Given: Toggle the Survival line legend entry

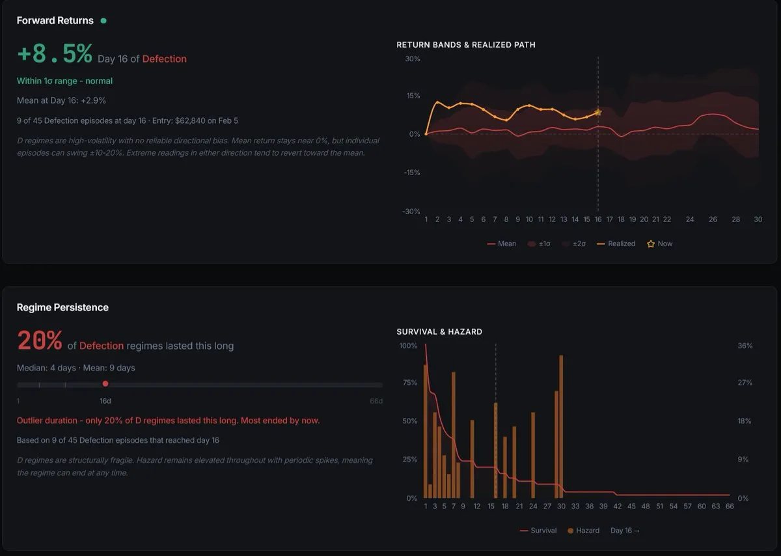Looking at the screenshot, I should pyautogui.click(x=538, y=531).
